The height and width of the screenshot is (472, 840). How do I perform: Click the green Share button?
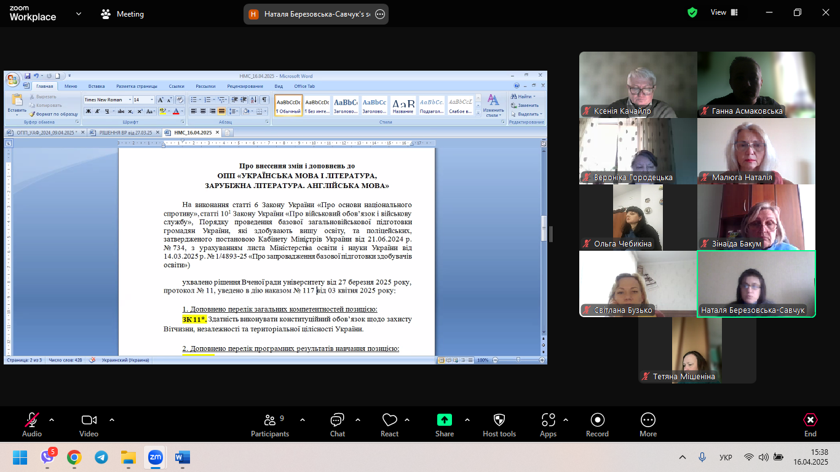[444, 424]
